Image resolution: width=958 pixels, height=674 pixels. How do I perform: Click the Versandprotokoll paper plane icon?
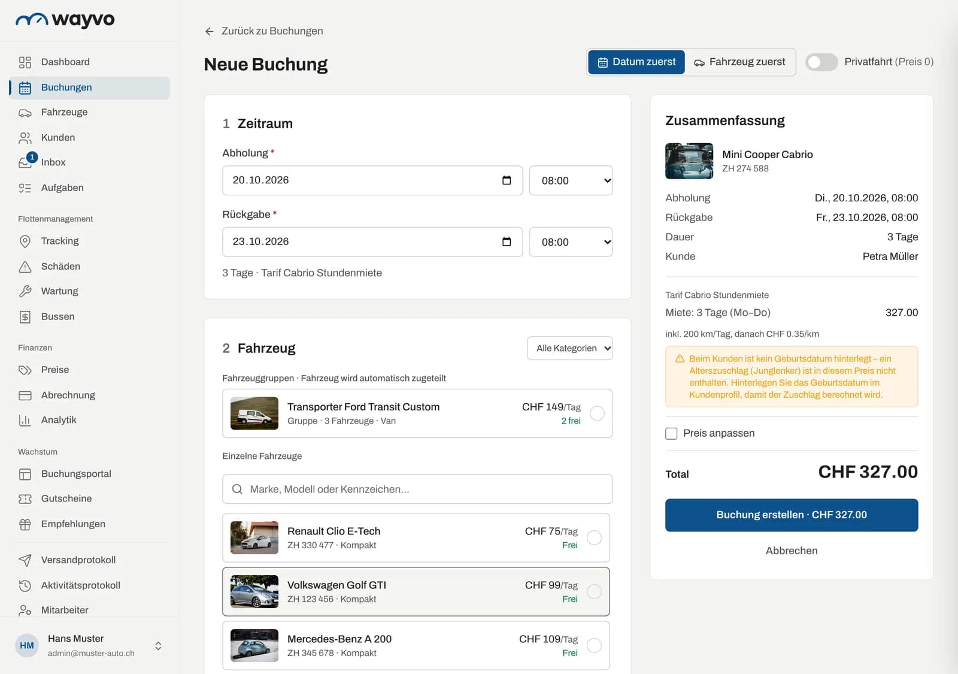25,560
